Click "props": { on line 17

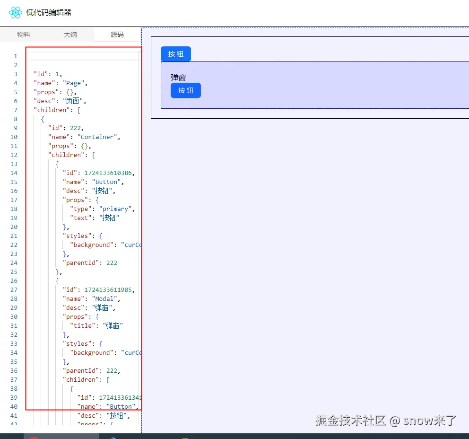[x=81, y=200]
